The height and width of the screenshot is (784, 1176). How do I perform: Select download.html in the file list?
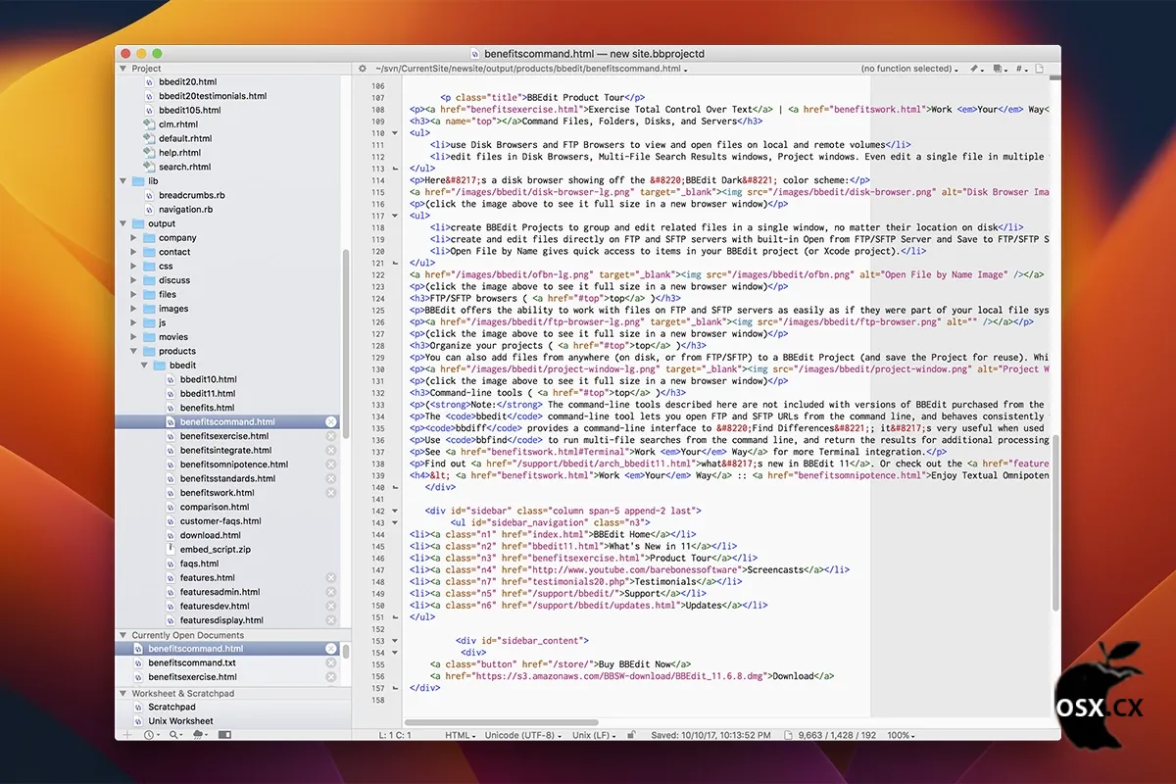[210, 535]
